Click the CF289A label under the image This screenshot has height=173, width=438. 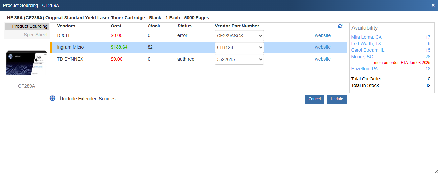[27, 86]
